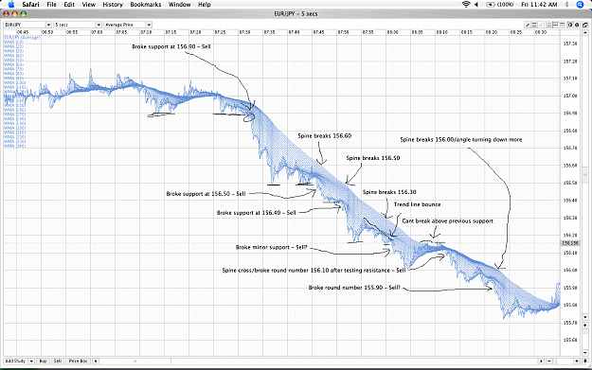
Task: Click the 155.70 price axis label
Action: [570, 323]
